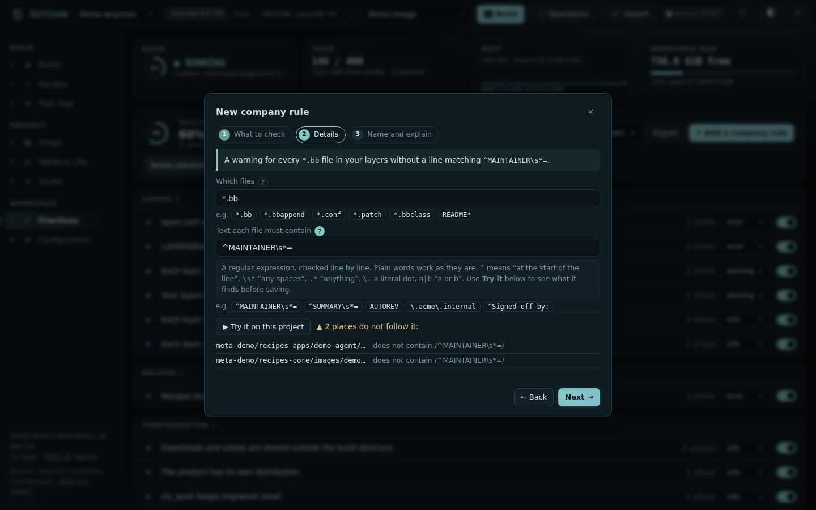Pick the *.bb file pattern example
This screenshot has height=510, width=816.
pyautogui.click(x=244, y=215)
